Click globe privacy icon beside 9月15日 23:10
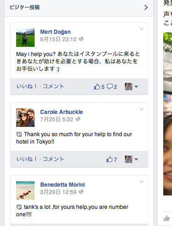Screen dimensions: 172x226 coord(81,39)
